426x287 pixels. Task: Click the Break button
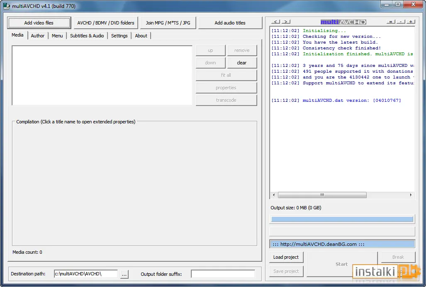(x=398, y=257)
